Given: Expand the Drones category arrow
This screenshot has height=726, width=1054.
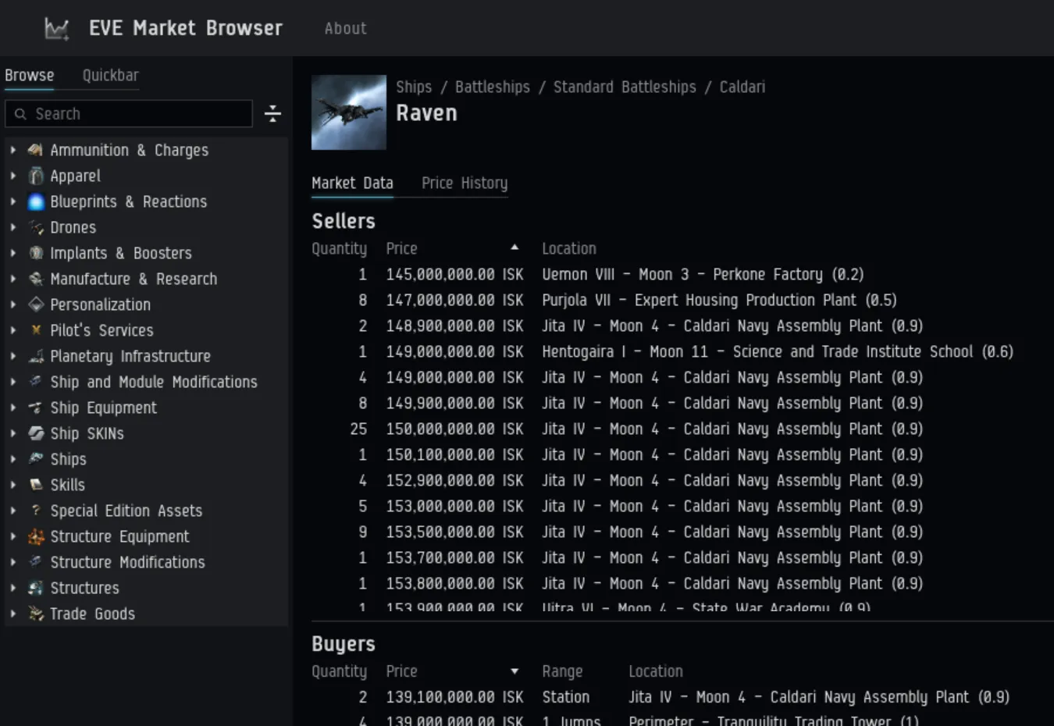Looking at the screenshot, I should (x=12, y=227).
